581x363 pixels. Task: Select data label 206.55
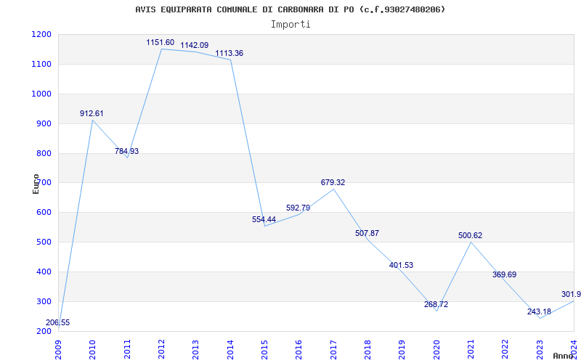58,322
